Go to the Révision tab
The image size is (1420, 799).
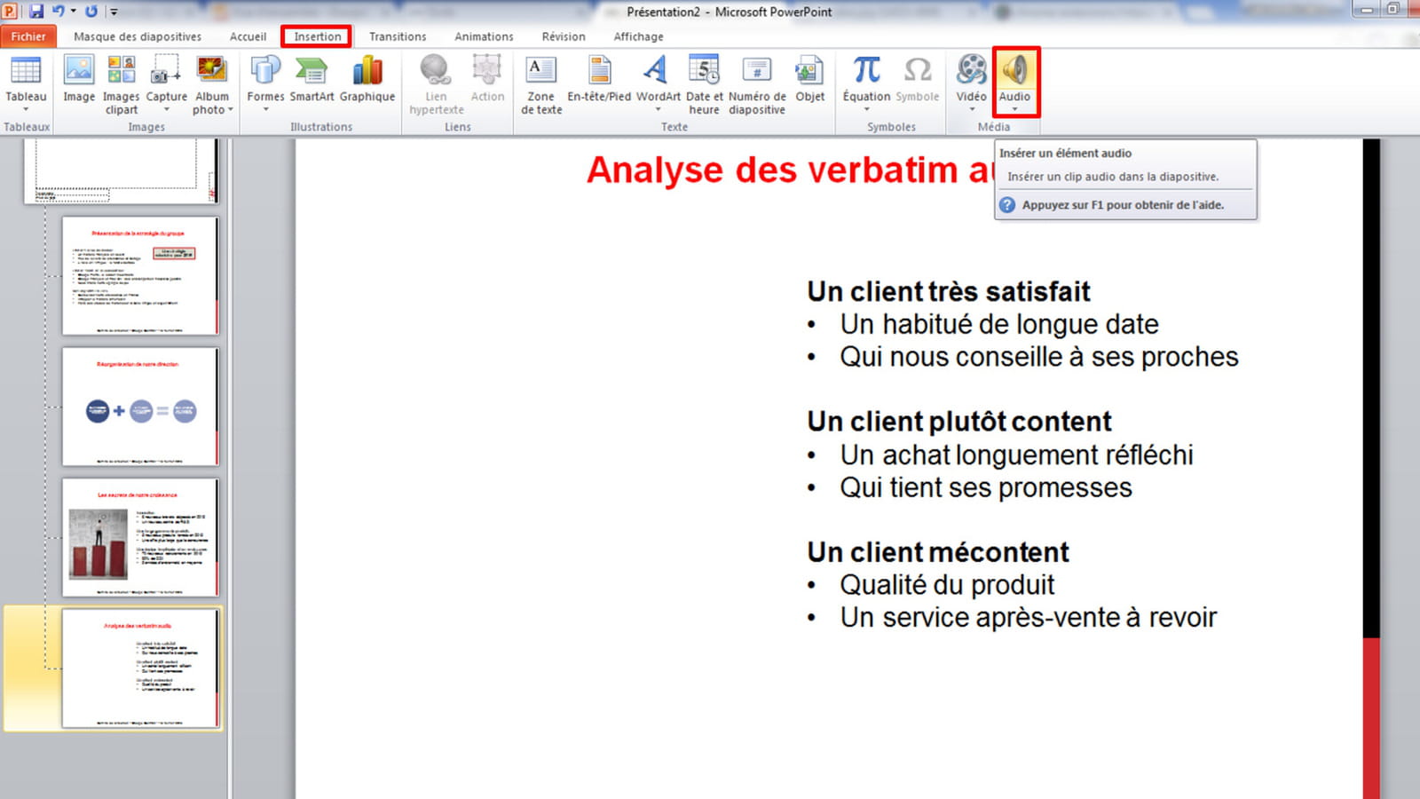coord(564,36)
